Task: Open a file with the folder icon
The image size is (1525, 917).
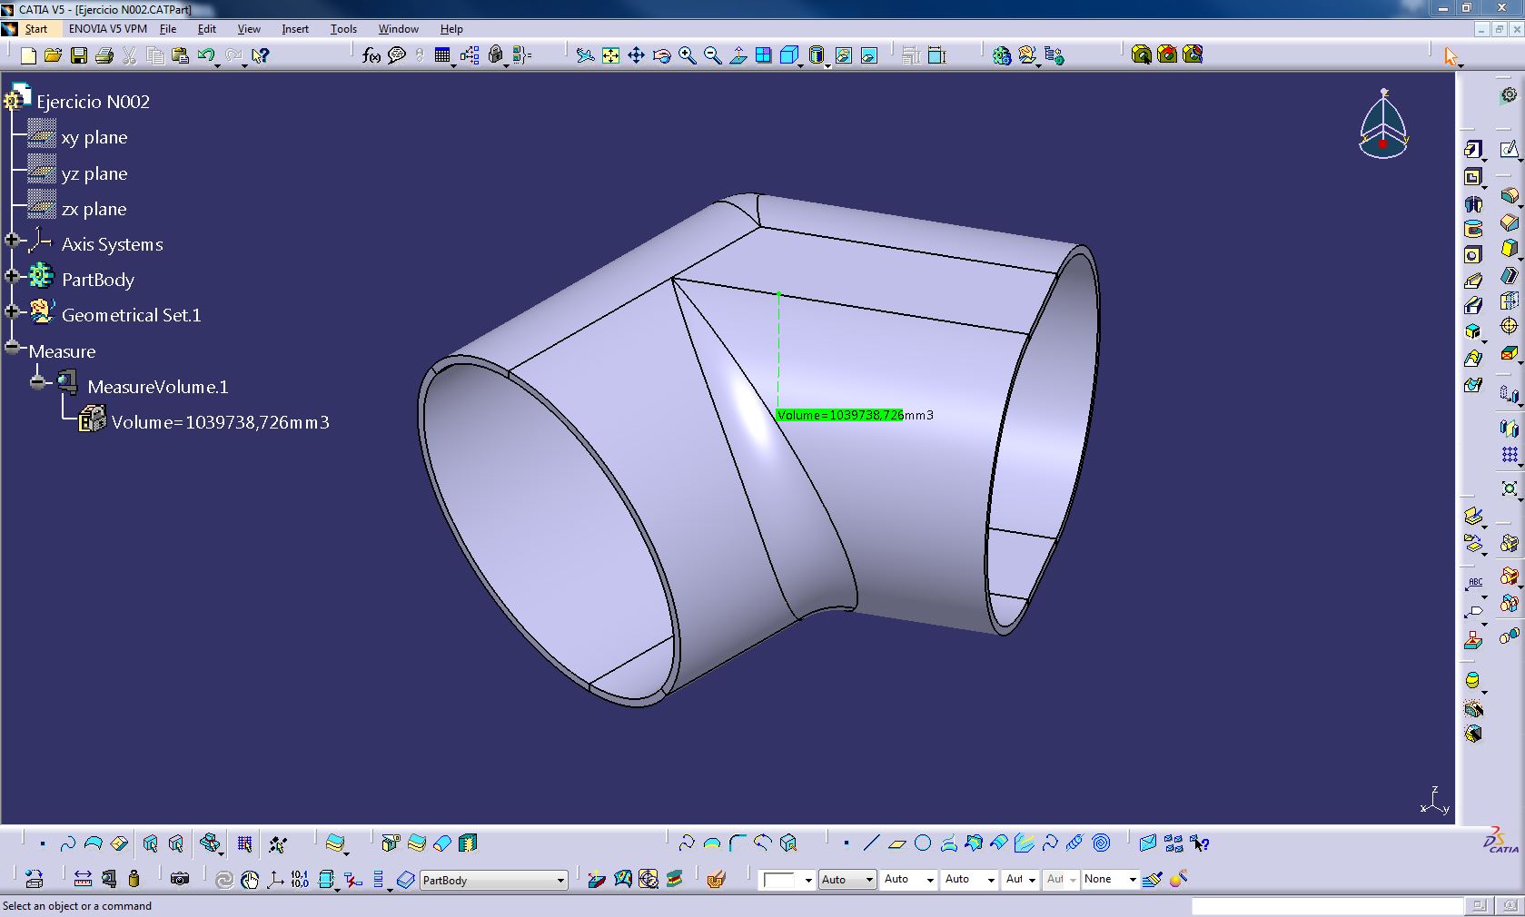Action: tap(53, 55)
